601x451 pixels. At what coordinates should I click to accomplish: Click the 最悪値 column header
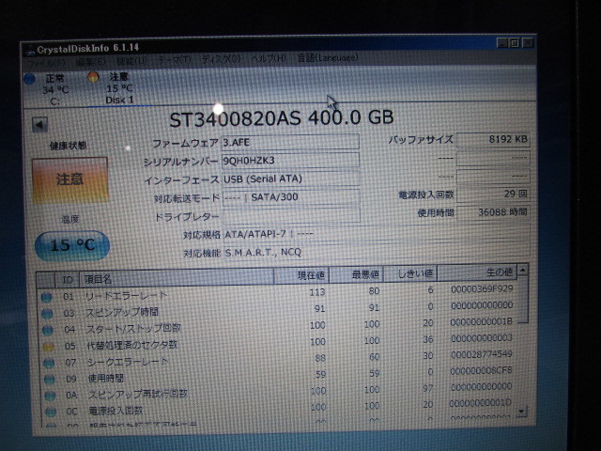356,273
